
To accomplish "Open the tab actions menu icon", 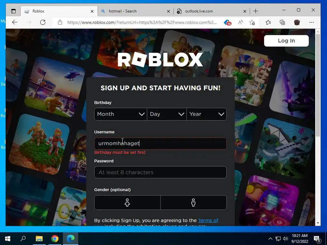I will [x=13, y=11].
